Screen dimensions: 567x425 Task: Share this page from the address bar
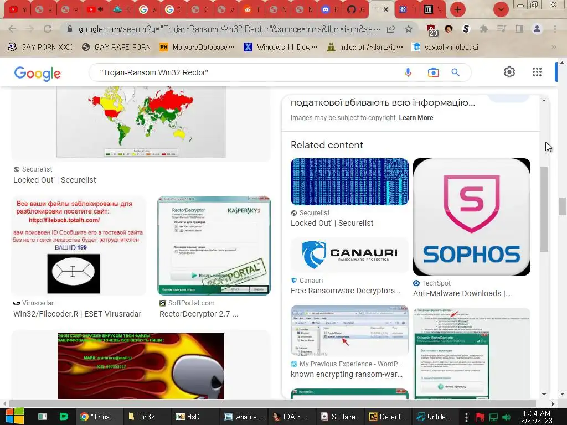(391, 29)
